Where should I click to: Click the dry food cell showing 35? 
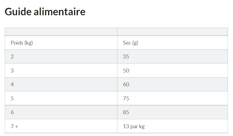tap(172, 57)
